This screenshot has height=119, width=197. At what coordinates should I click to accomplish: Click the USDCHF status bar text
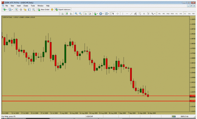(90, 116)
